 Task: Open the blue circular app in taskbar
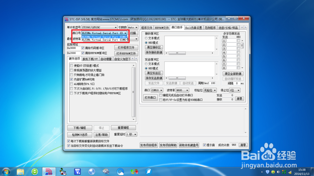[120, 172]
